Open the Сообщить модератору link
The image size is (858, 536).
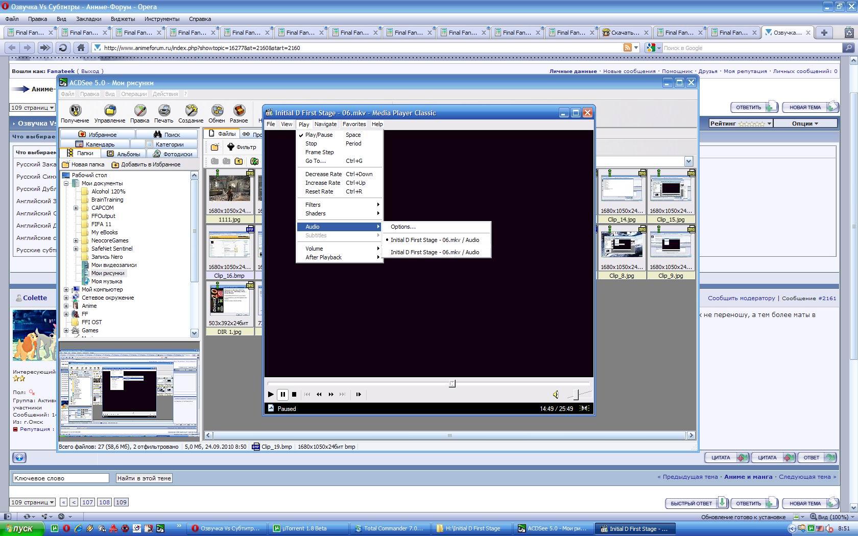741,298
